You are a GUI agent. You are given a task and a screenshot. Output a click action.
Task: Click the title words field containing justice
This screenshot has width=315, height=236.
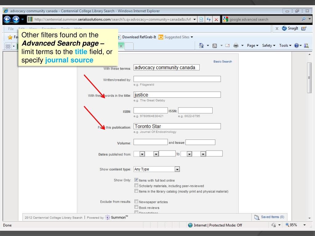(x=177, y=95)
